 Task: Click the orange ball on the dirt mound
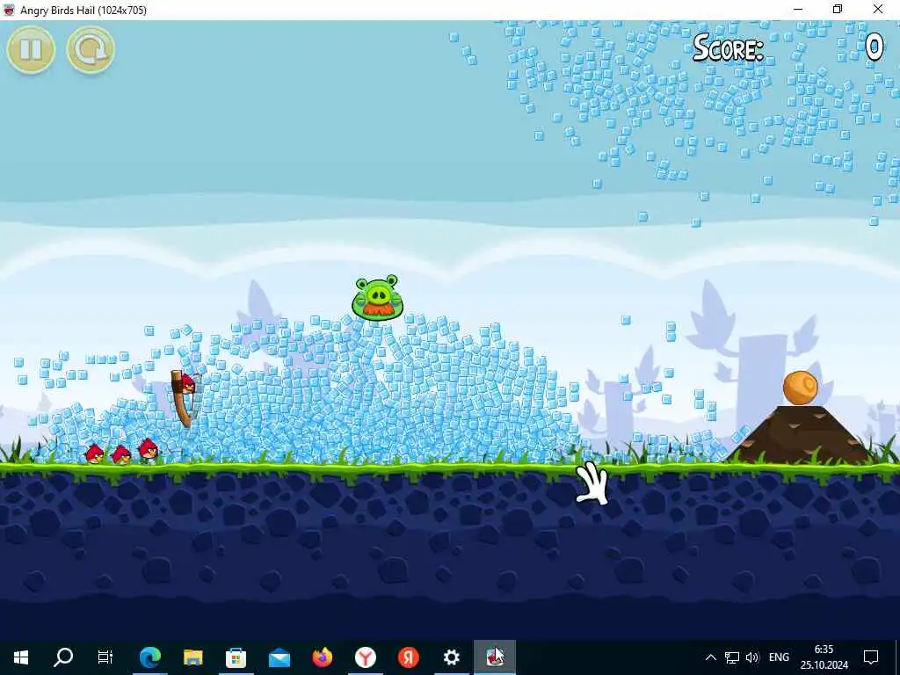coord(800,388)
